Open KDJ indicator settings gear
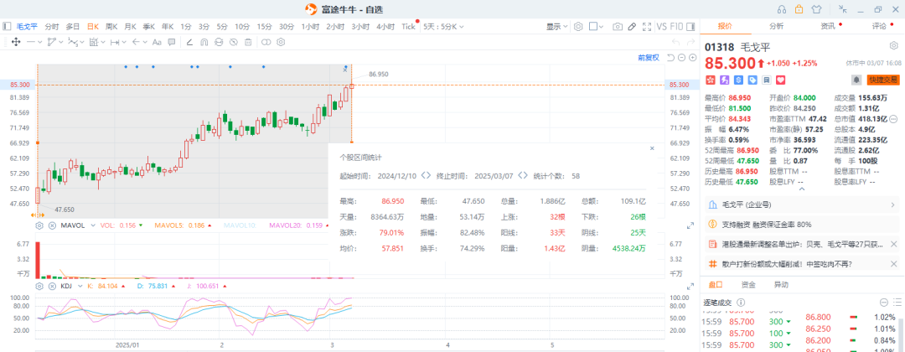 click(x=40, y=286)
